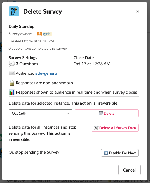Click the pause icon on Disable button
This screenshot has height=183, width=150.
(106, 153)
